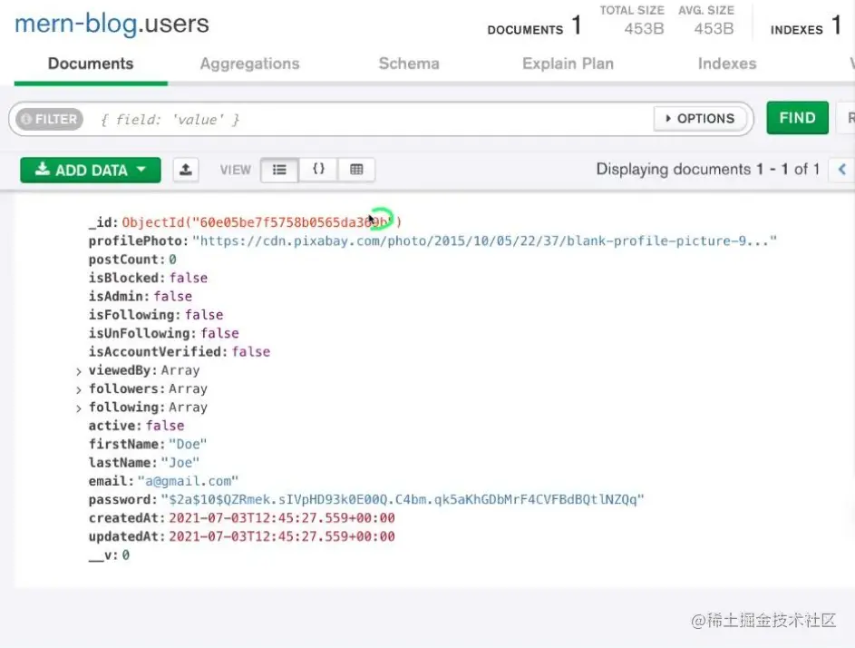
Task: Expand the viewedBy array
Action: [x=79, y=372]
